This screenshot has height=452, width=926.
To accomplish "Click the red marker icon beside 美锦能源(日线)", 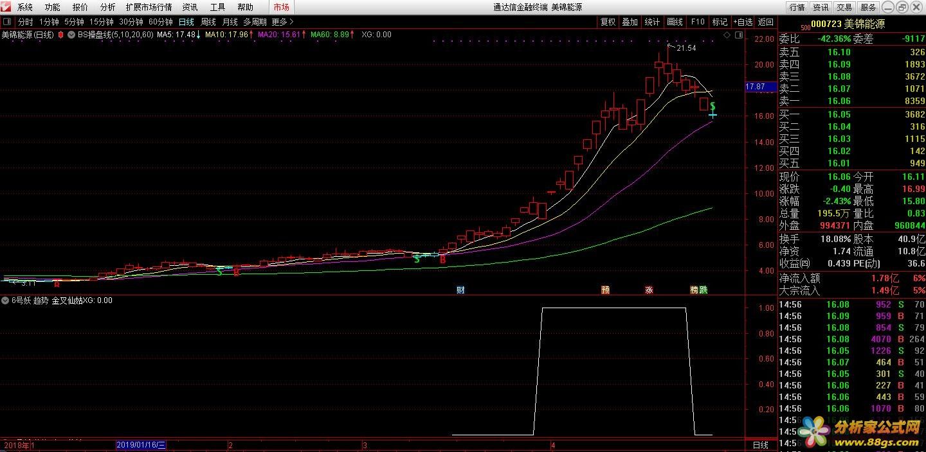I will pos(60,35).
